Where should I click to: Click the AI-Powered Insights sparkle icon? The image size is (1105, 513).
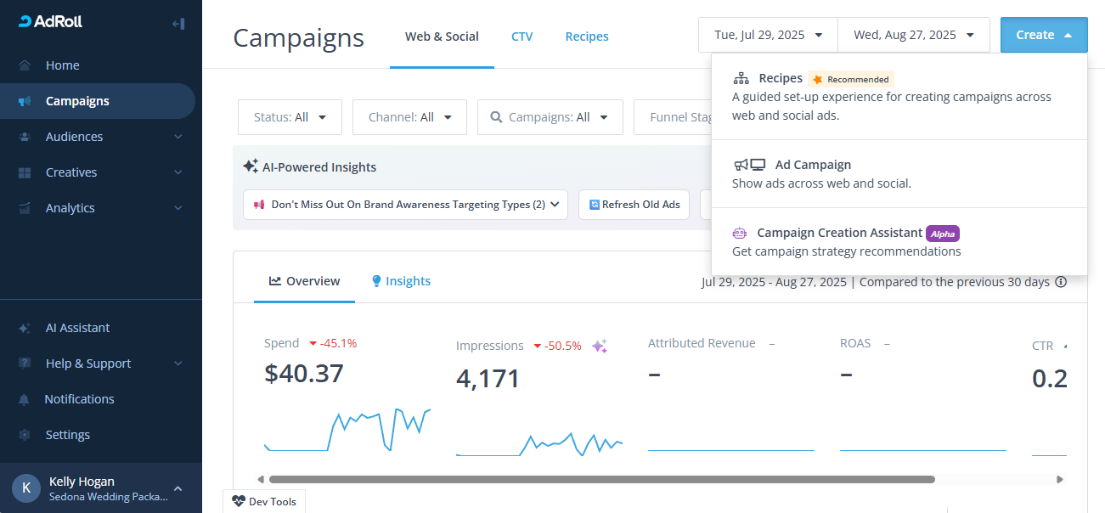tap(251, 166)
